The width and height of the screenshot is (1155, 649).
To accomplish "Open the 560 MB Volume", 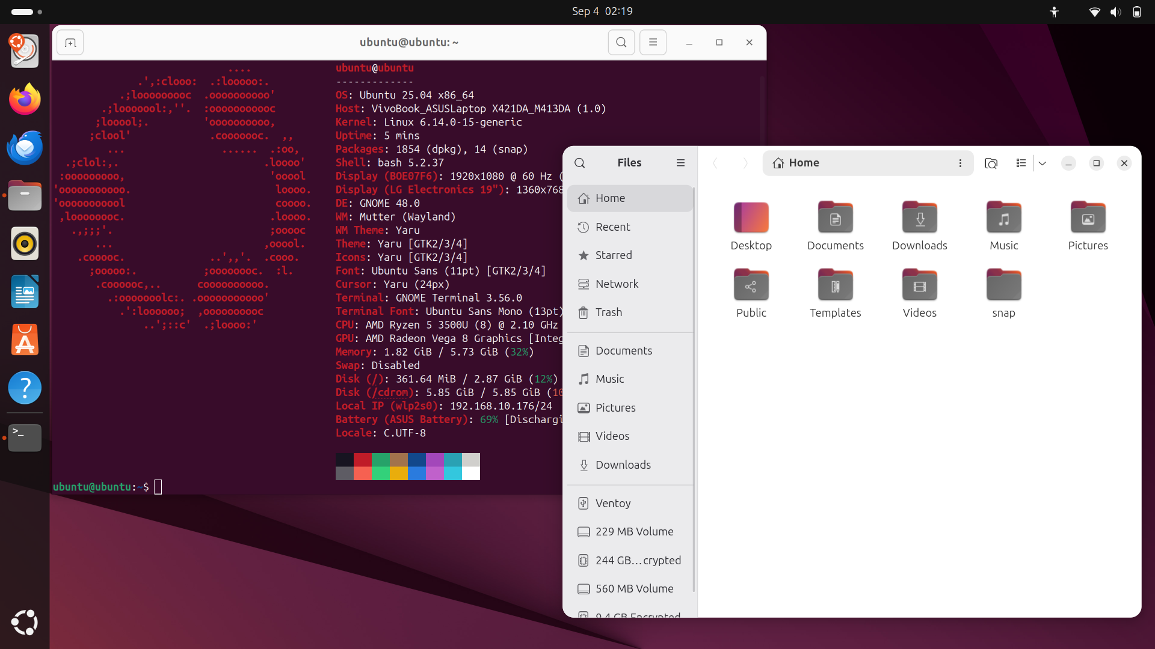I will tap(630, 589).
